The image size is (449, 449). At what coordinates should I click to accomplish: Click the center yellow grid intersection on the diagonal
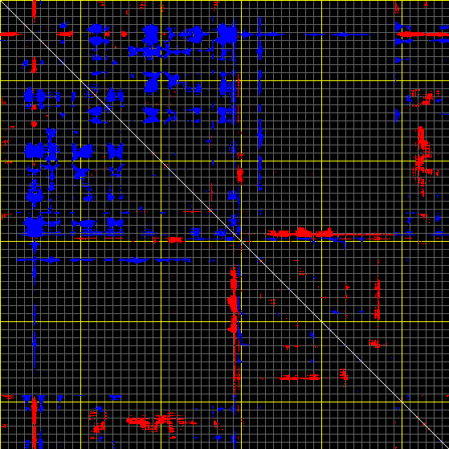click(x=242, y=242)
